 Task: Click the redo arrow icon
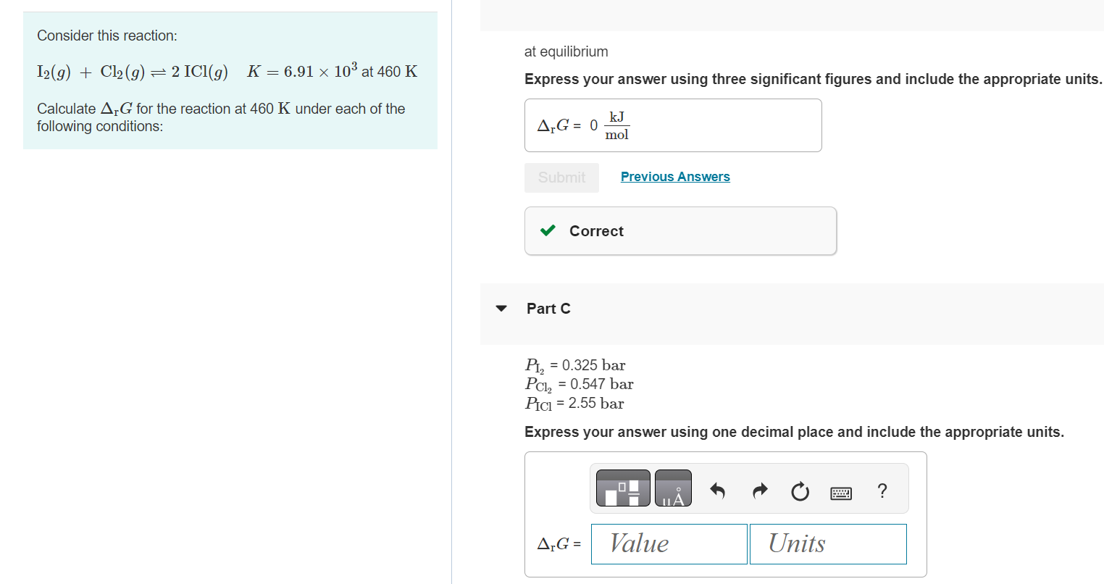tap(759, 491)
